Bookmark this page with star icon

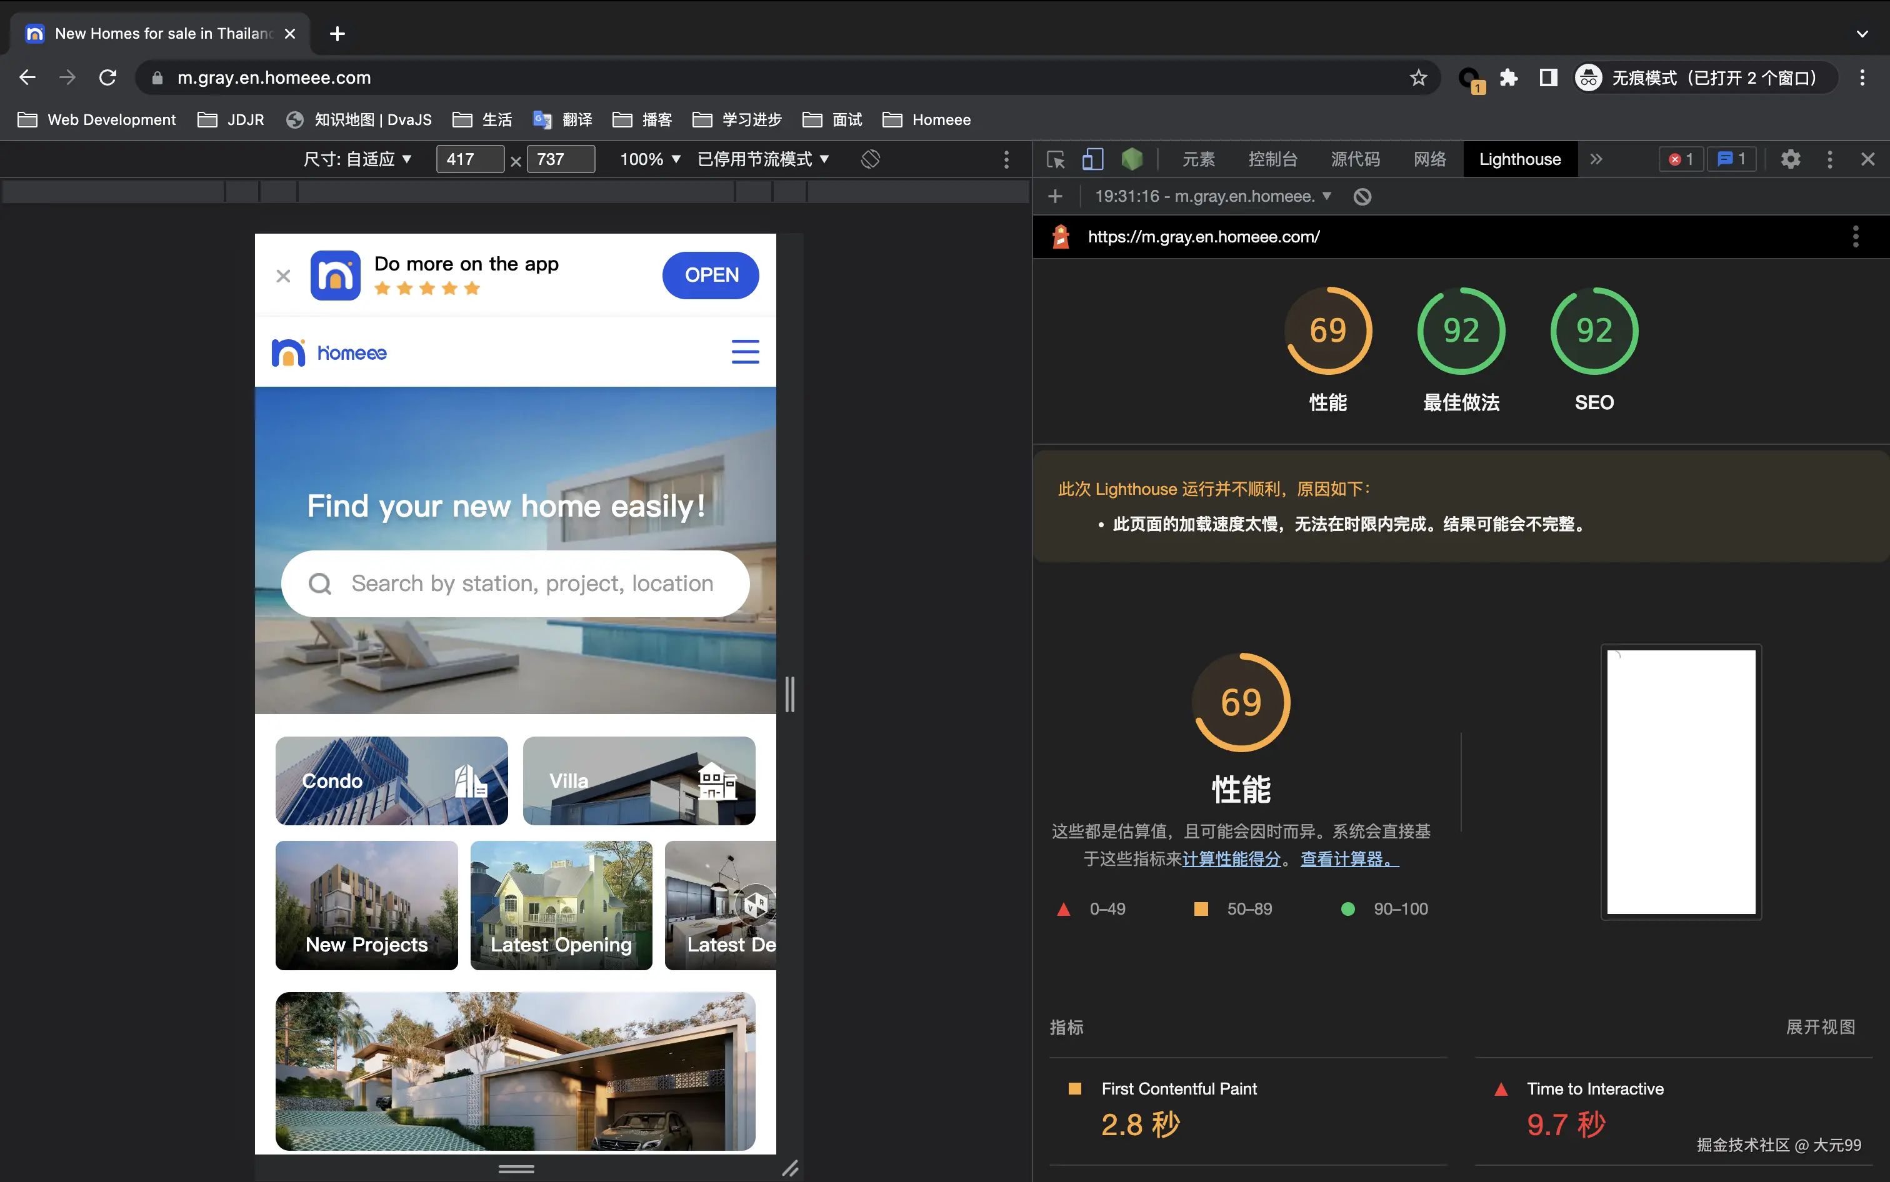[1417, 78]
